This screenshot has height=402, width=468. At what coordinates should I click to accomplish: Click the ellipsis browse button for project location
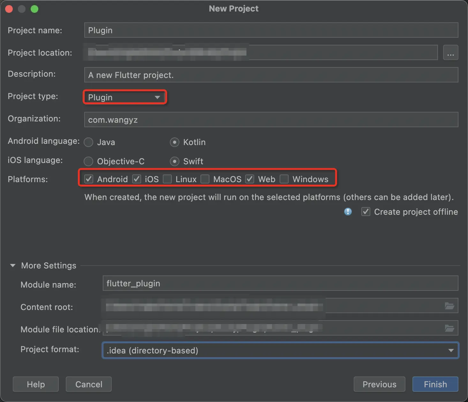pyautogui.click(x=450, y=53)
